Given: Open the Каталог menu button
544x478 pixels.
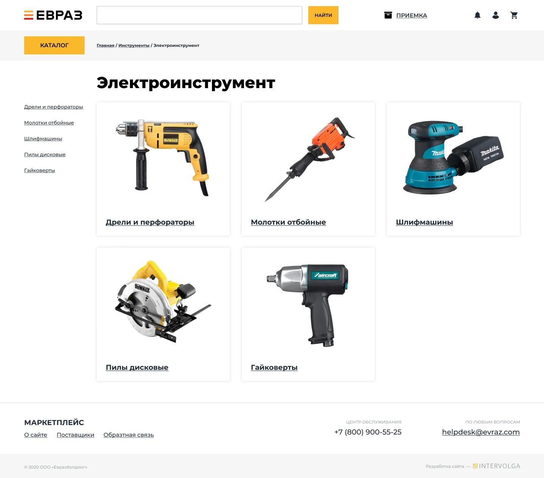Looking at the screenshot, I should coord(54,45).
